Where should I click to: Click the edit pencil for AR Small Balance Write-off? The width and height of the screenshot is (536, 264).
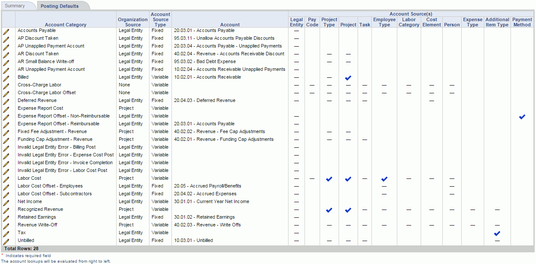[x=6, y=63]
